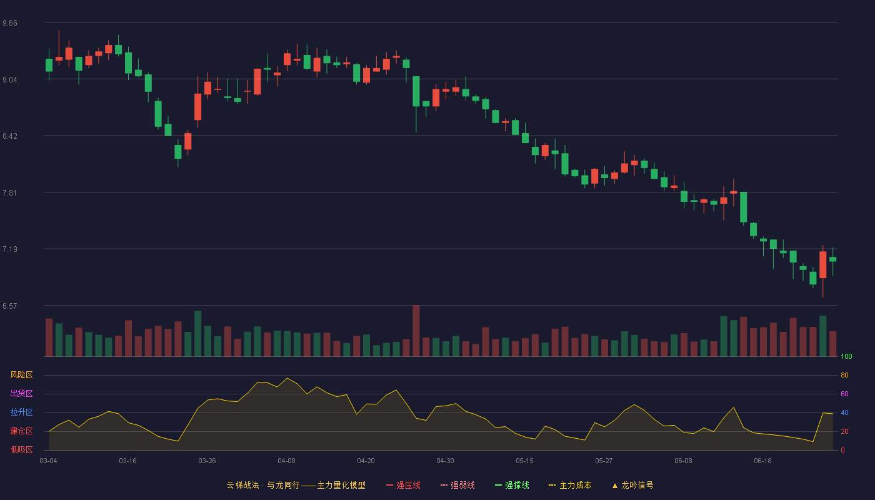
Task: Click the 9.04 price axis label
Action: point(10,80)
